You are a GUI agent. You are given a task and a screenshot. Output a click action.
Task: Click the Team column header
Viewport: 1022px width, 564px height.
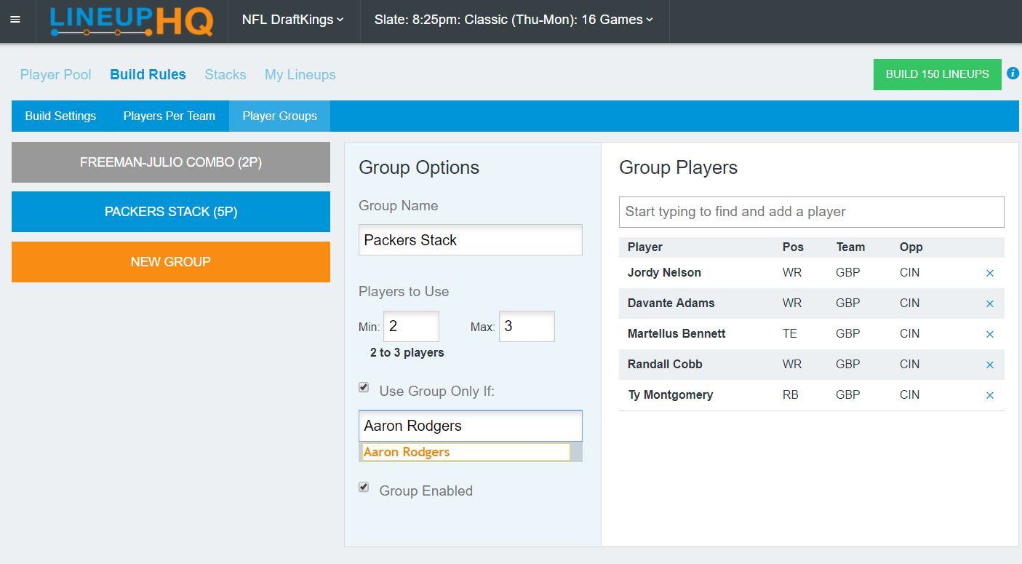click(x=850, y=247)
